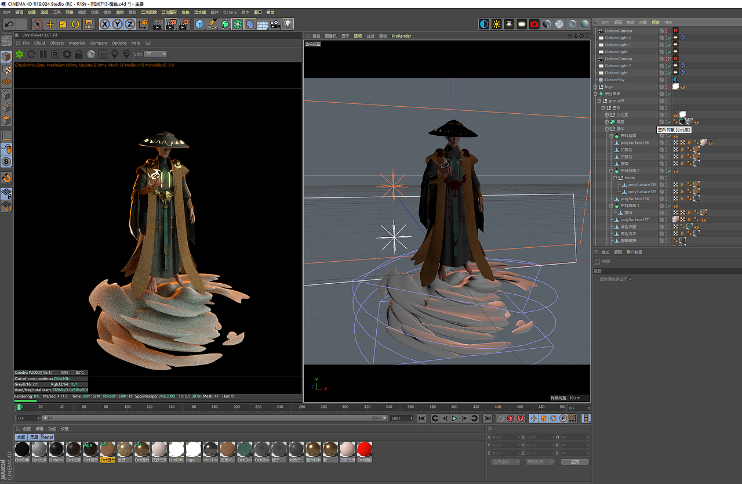Open the Chn: PT channel dropdown

pyautogui.click(x=155, y=54)
